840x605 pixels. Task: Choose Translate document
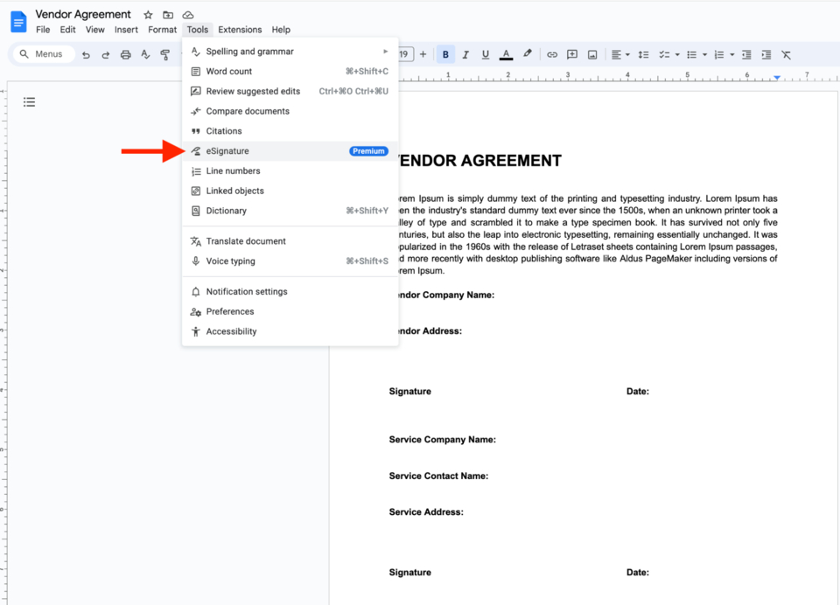click(x=290, y=241)
